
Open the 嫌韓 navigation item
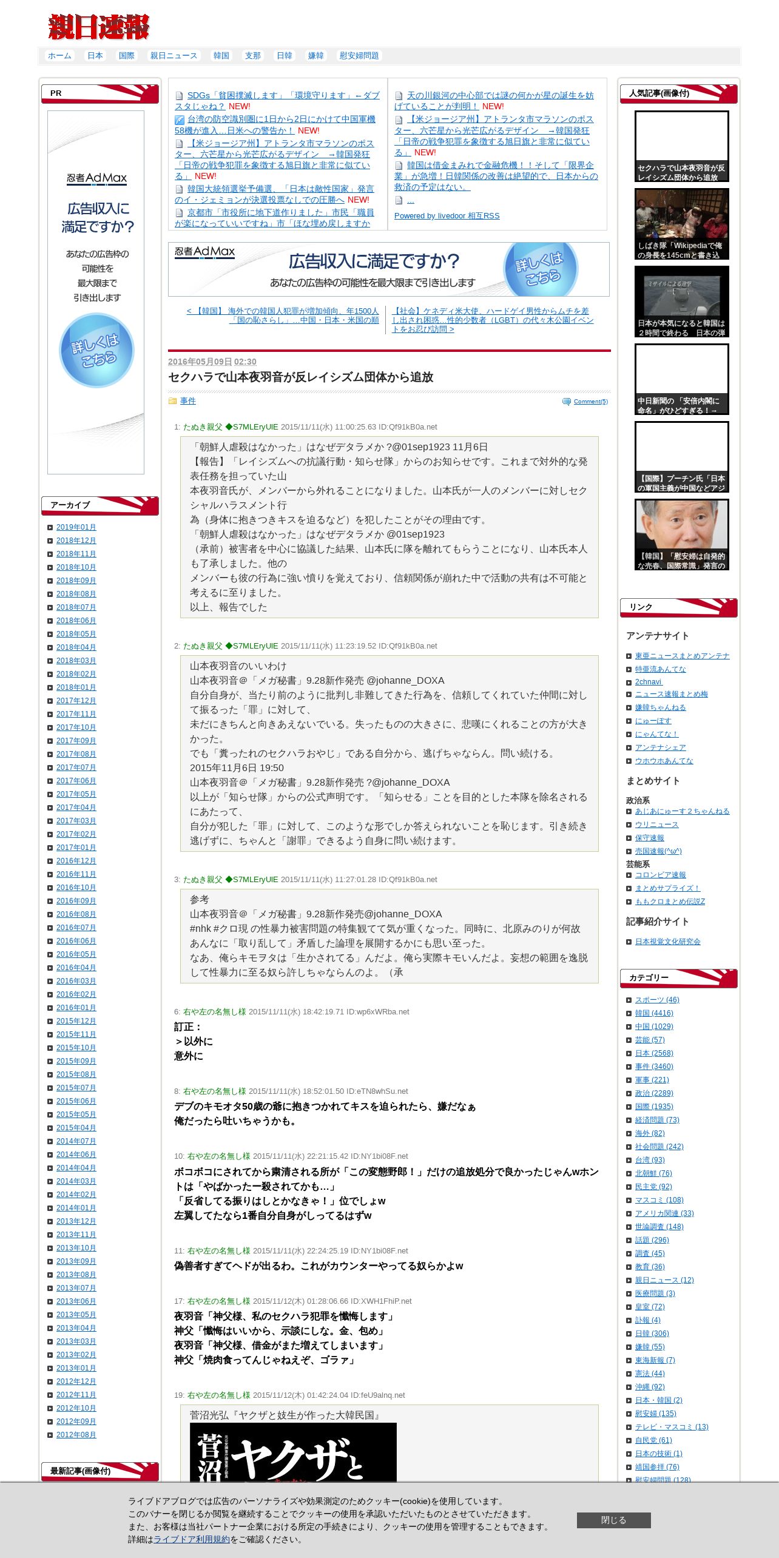[x=316, y=56]
